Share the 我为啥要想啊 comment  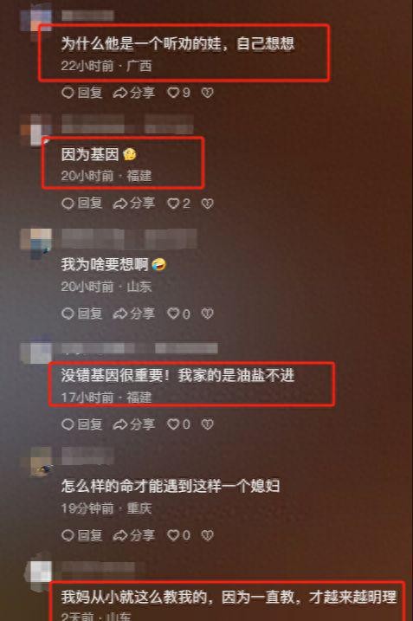tap(134, 314)
